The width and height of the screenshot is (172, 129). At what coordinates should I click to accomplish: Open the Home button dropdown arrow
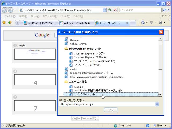tap(147, 23)
